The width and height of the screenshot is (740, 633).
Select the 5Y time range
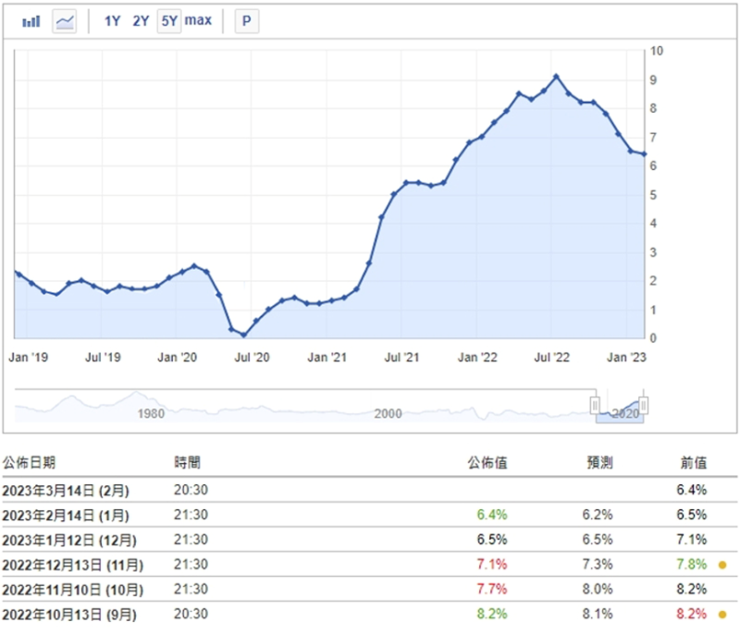tap(168, 21)
